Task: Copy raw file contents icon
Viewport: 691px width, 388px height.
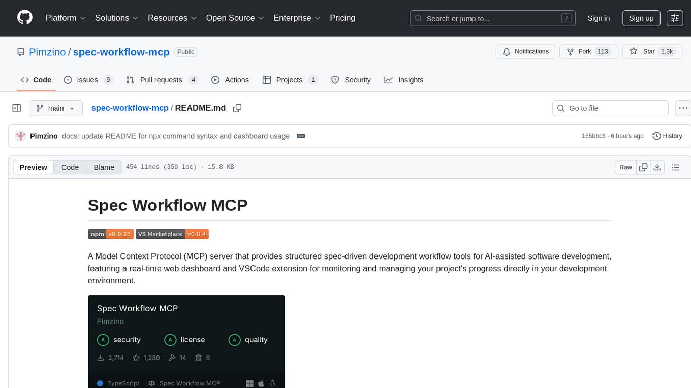Action: click(x=643, y=167)
